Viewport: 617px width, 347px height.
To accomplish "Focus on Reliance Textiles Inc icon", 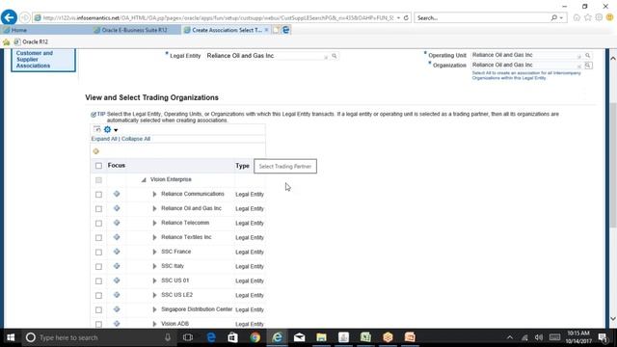I will 117,237.
